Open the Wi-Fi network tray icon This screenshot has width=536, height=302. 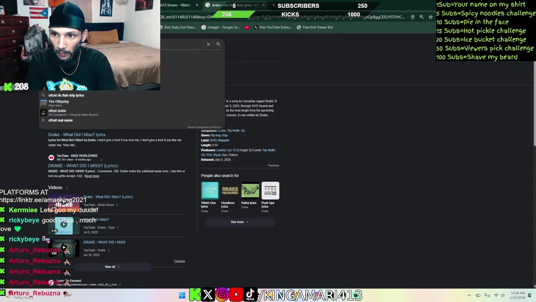(x=496, y=295)
